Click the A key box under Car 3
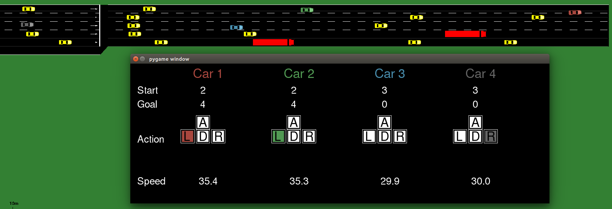The height and width of the screenshot is (209, 612). pos(385,122)
